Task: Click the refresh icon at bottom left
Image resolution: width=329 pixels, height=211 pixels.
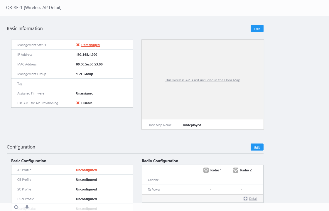Action: [16, 207]
